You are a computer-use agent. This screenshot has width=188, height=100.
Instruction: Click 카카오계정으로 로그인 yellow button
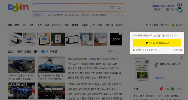click(157, 43)
